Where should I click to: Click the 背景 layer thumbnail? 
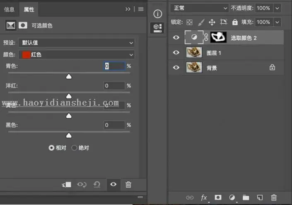(x=194, y=67)
